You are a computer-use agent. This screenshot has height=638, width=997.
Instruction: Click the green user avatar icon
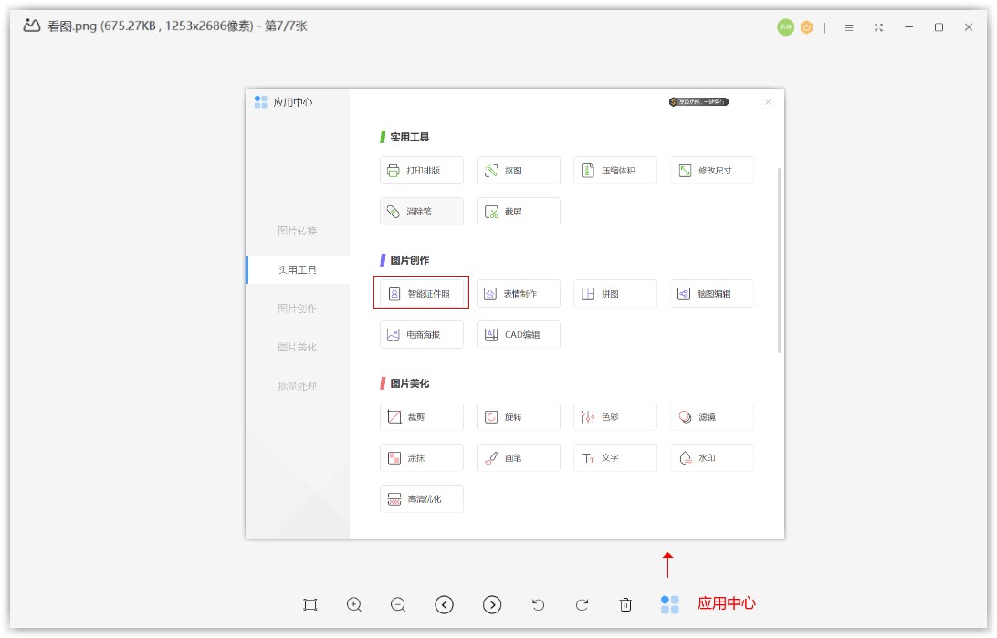(786, 27)
